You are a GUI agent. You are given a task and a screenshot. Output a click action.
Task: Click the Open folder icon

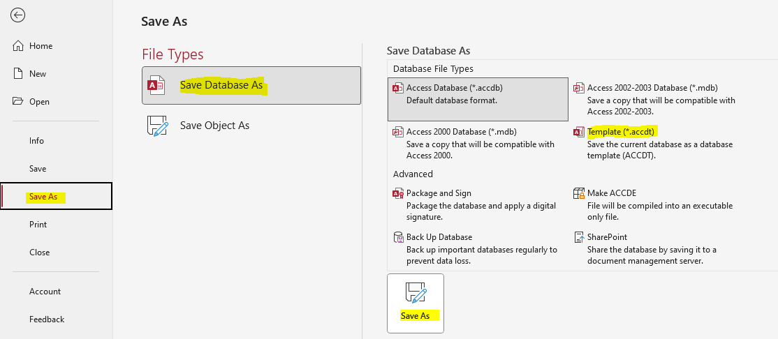18,101
